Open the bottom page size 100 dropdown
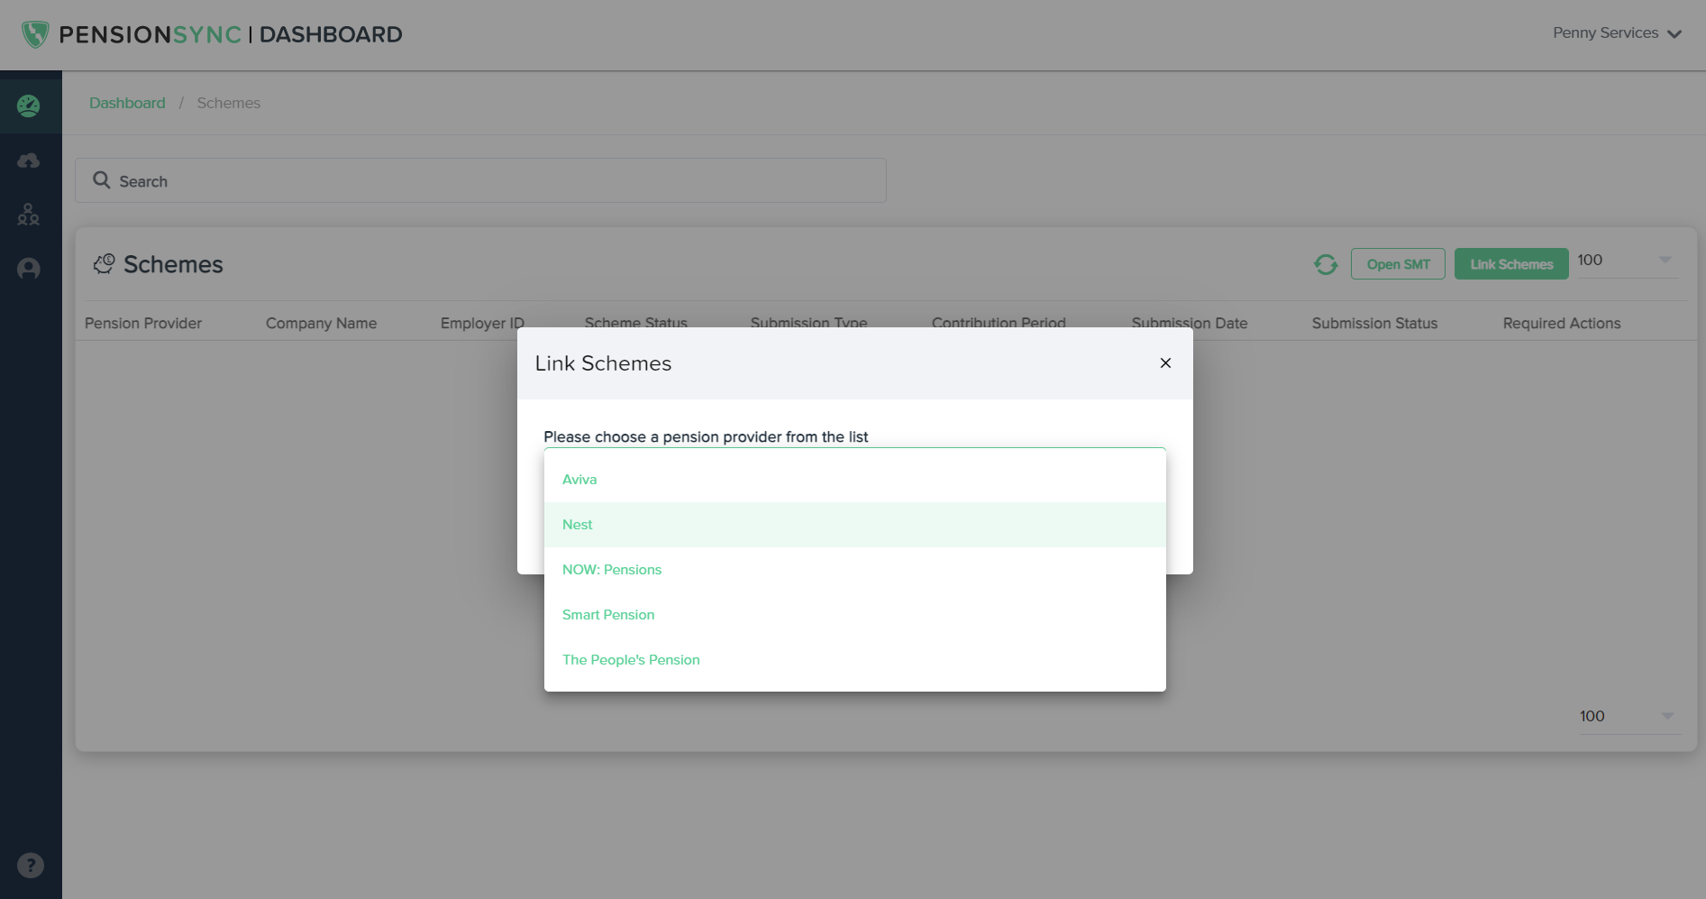The width and height of the screenshot is (1706, 899). 1628,716
